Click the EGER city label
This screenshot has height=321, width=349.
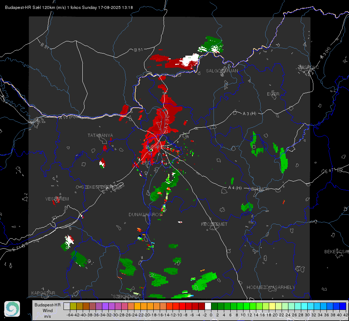coord(273,94)
